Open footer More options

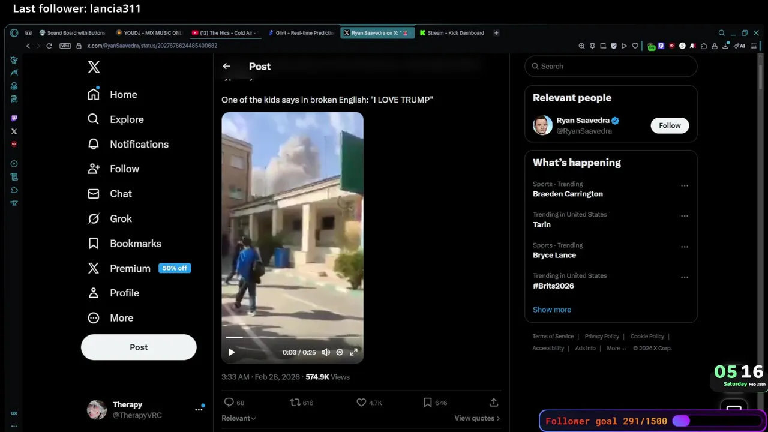click(616, 348)
